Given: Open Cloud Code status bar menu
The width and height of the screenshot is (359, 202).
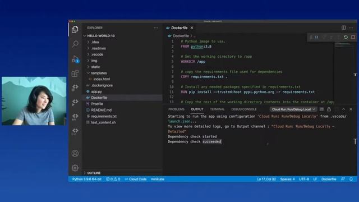Looking at the screenshot, I should point(136,179).
